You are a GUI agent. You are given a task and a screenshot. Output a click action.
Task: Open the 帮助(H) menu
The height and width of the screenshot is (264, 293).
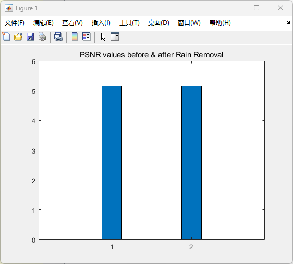coord(220,23)
